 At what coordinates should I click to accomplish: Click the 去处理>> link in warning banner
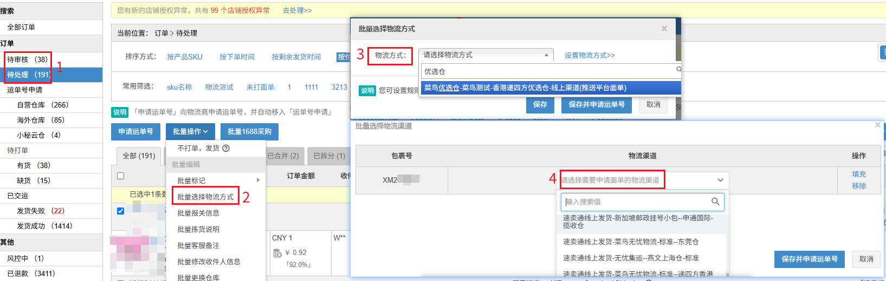(297, 10)
